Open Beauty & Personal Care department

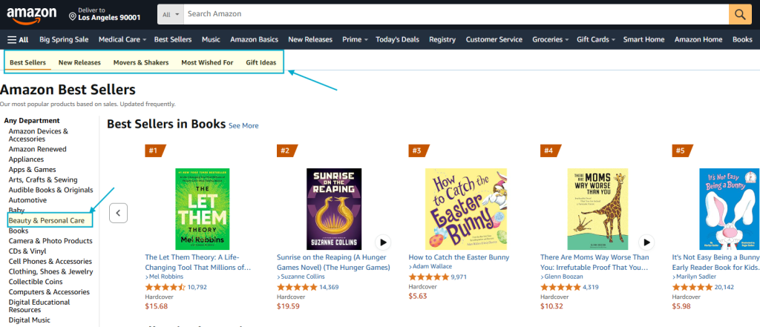pyautogui.click(x=46, y=221)
